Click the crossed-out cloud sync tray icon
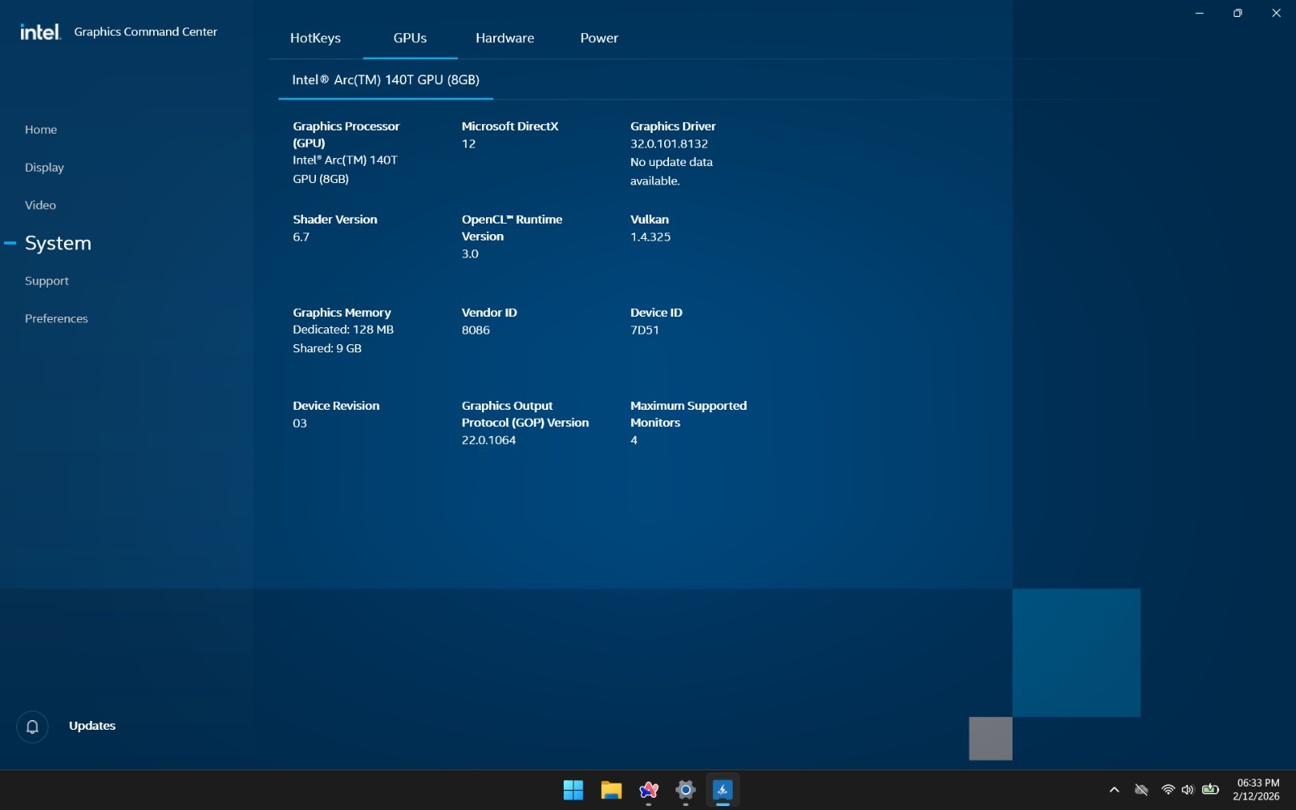The height and width of the screenshot is (810, 1296). point(1141,790)
